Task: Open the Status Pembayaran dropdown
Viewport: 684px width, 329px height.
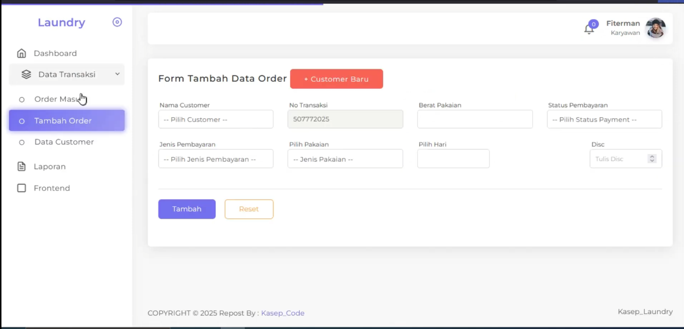Action: click(604, 119)
